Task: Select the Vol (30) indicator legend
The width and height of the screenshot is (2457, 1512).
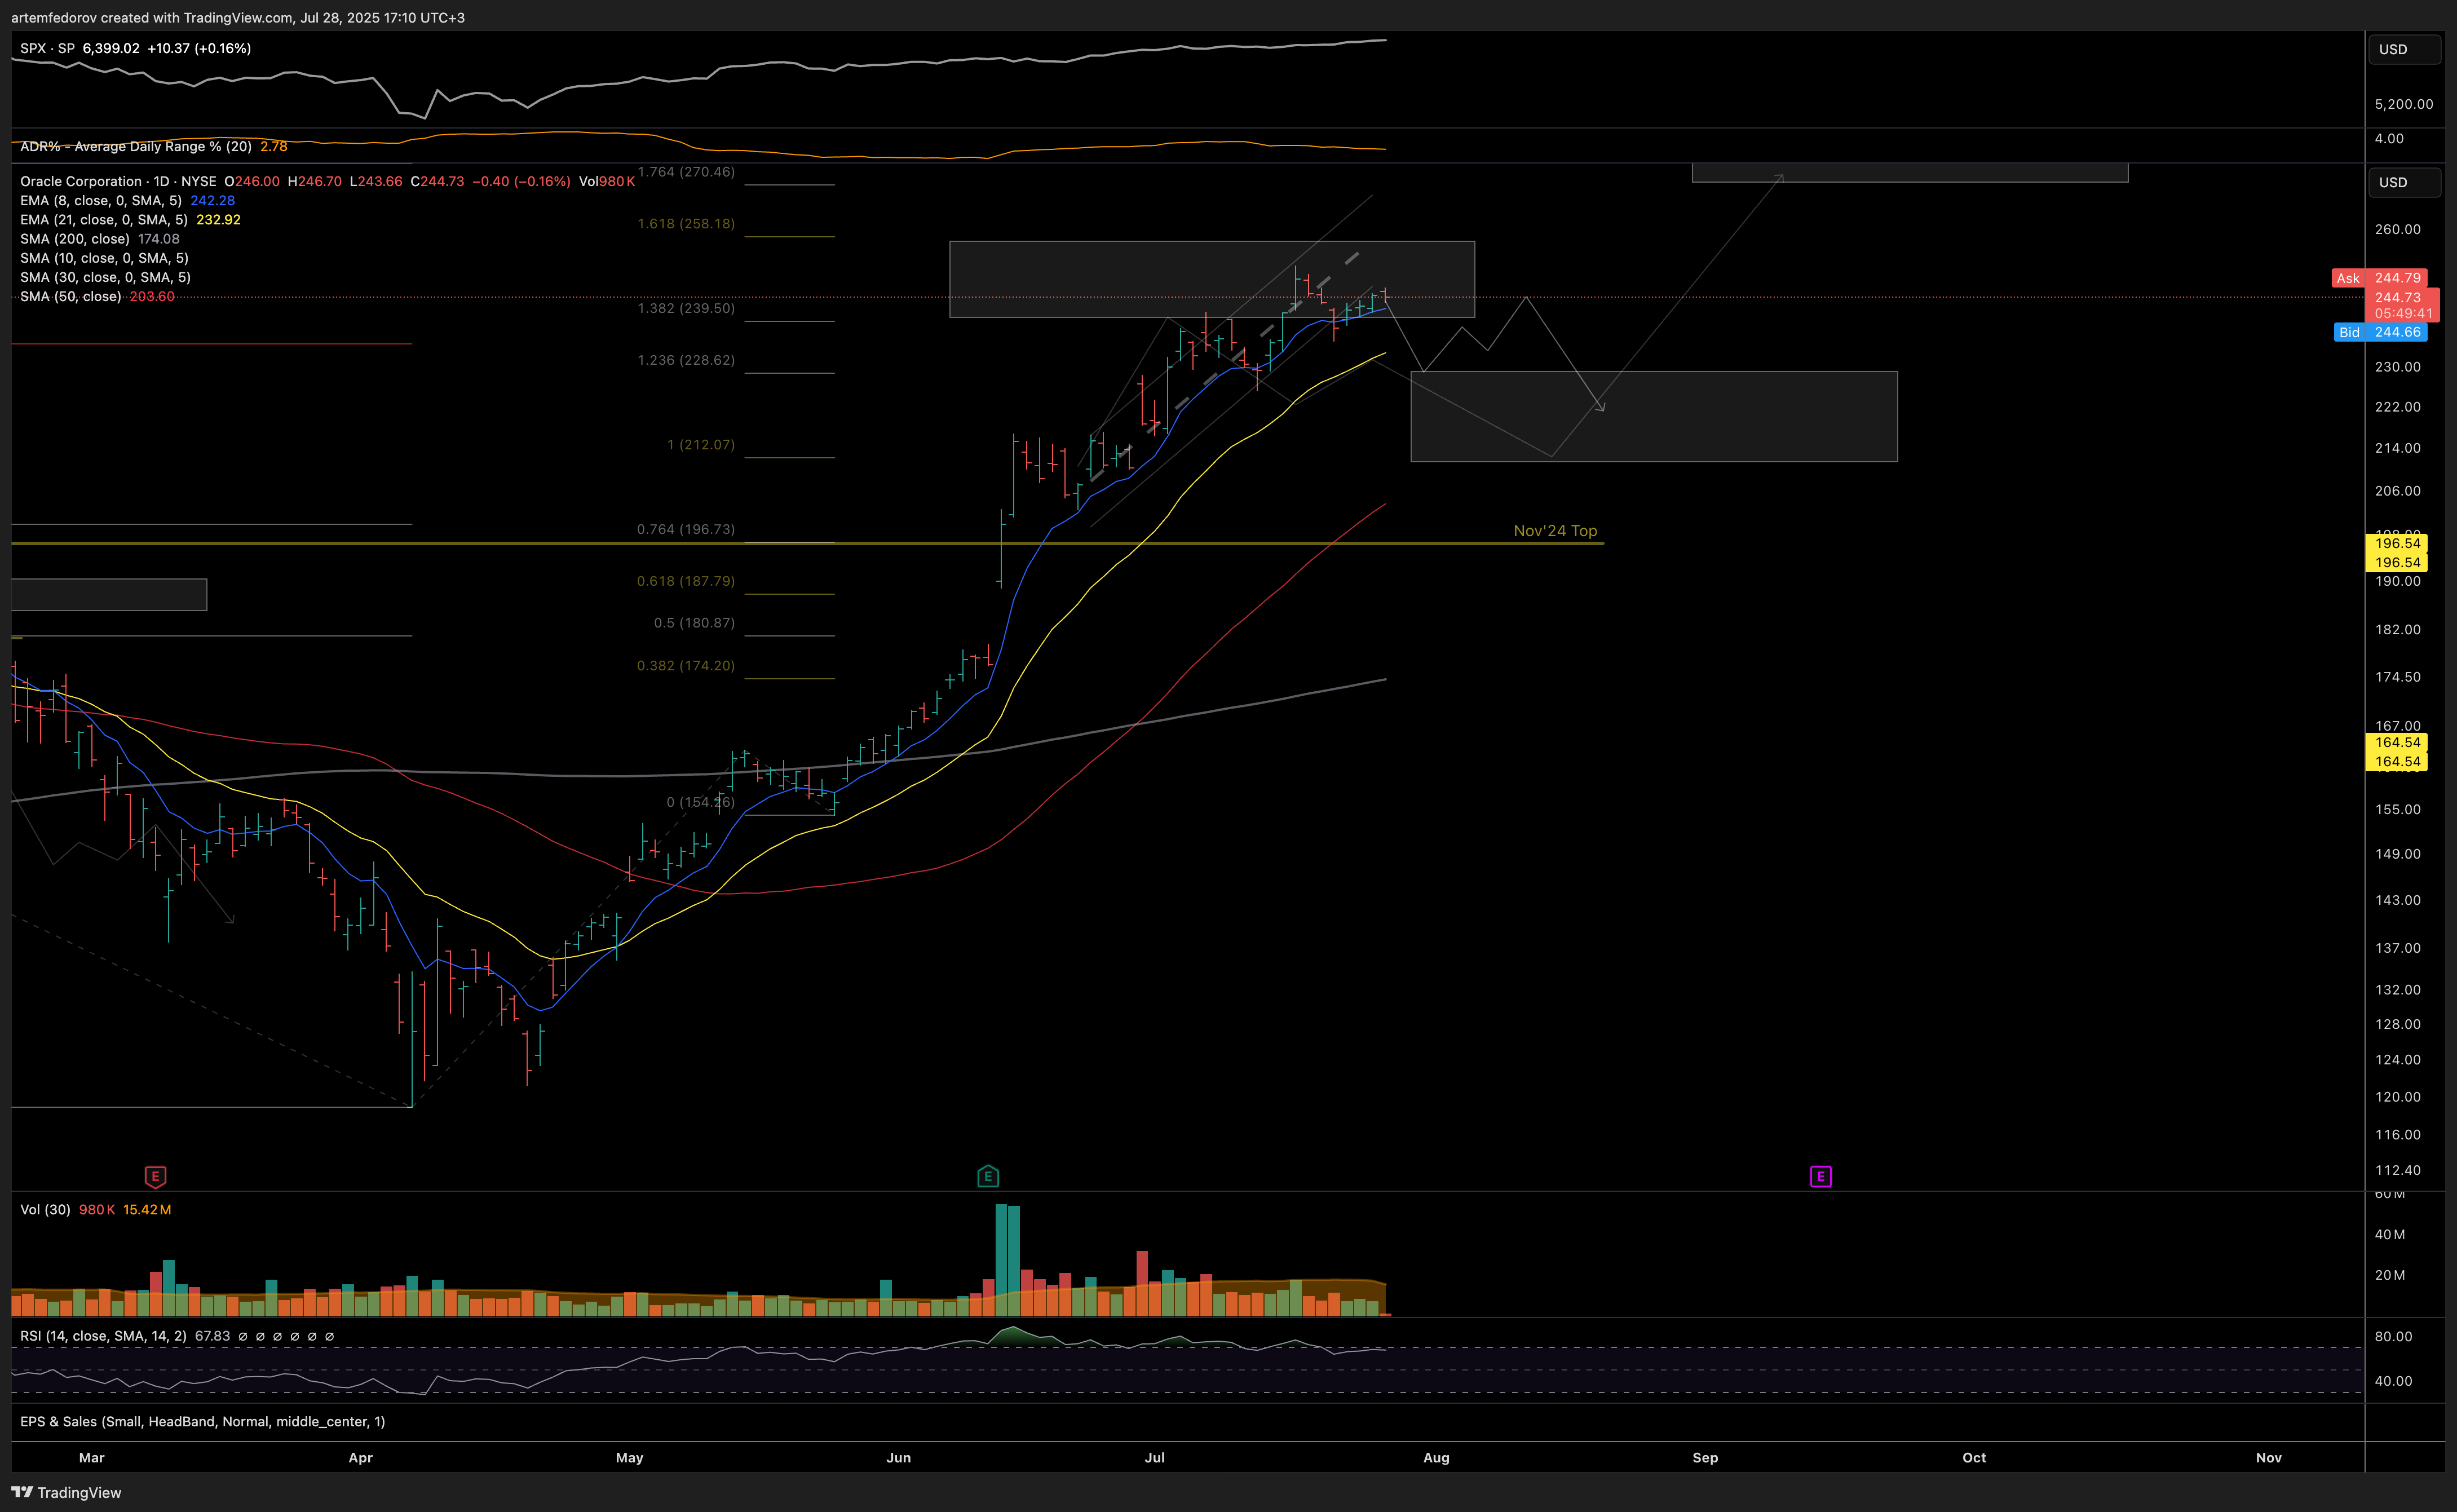Action: click(x=45, y=1209)
